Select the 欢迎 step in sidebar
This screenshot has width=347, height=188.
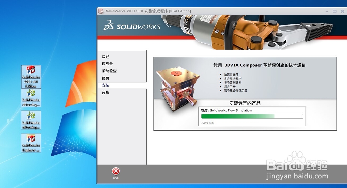click(x=105, y=56)
